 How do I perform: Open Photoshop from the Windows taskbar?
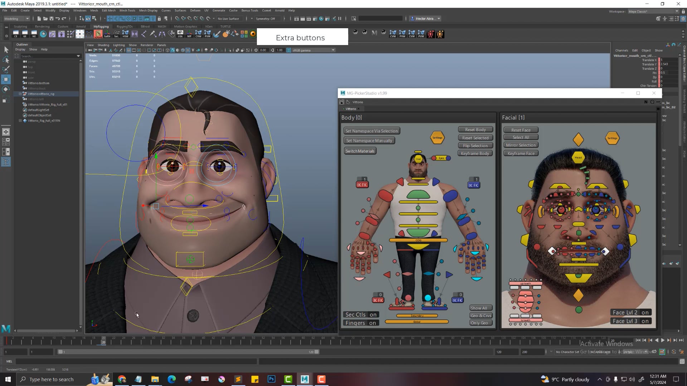271,379
